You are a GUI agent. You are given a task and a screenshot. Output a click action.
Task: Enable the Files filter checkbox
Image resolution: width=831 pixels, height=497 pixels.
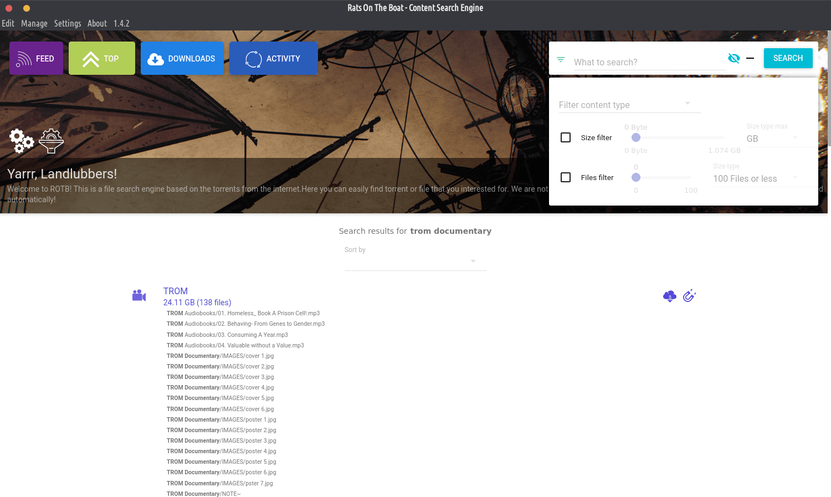[x=566, y=177]
